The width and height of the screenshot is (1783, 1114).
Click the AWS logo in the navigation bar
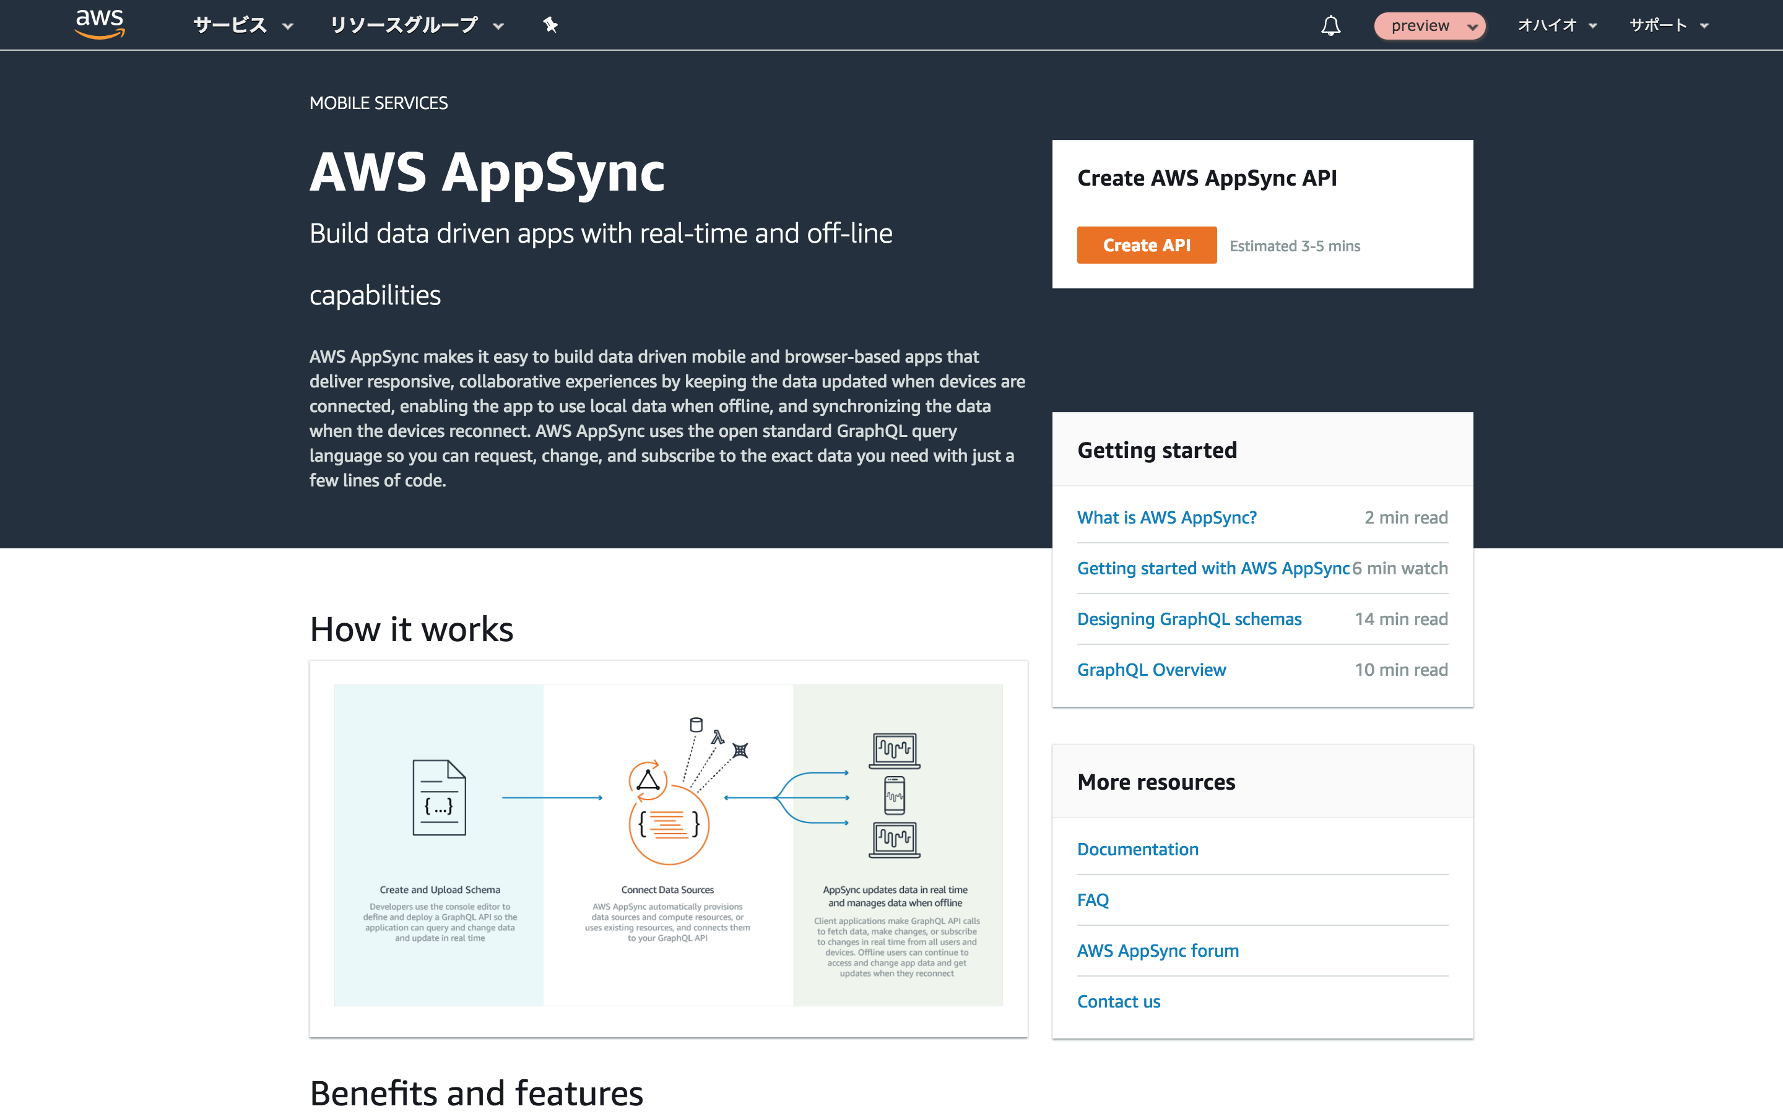(98, 24)
